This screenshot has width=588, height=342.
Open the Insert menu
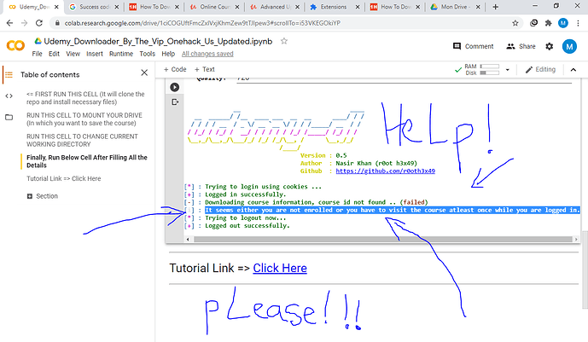point(94,54)
